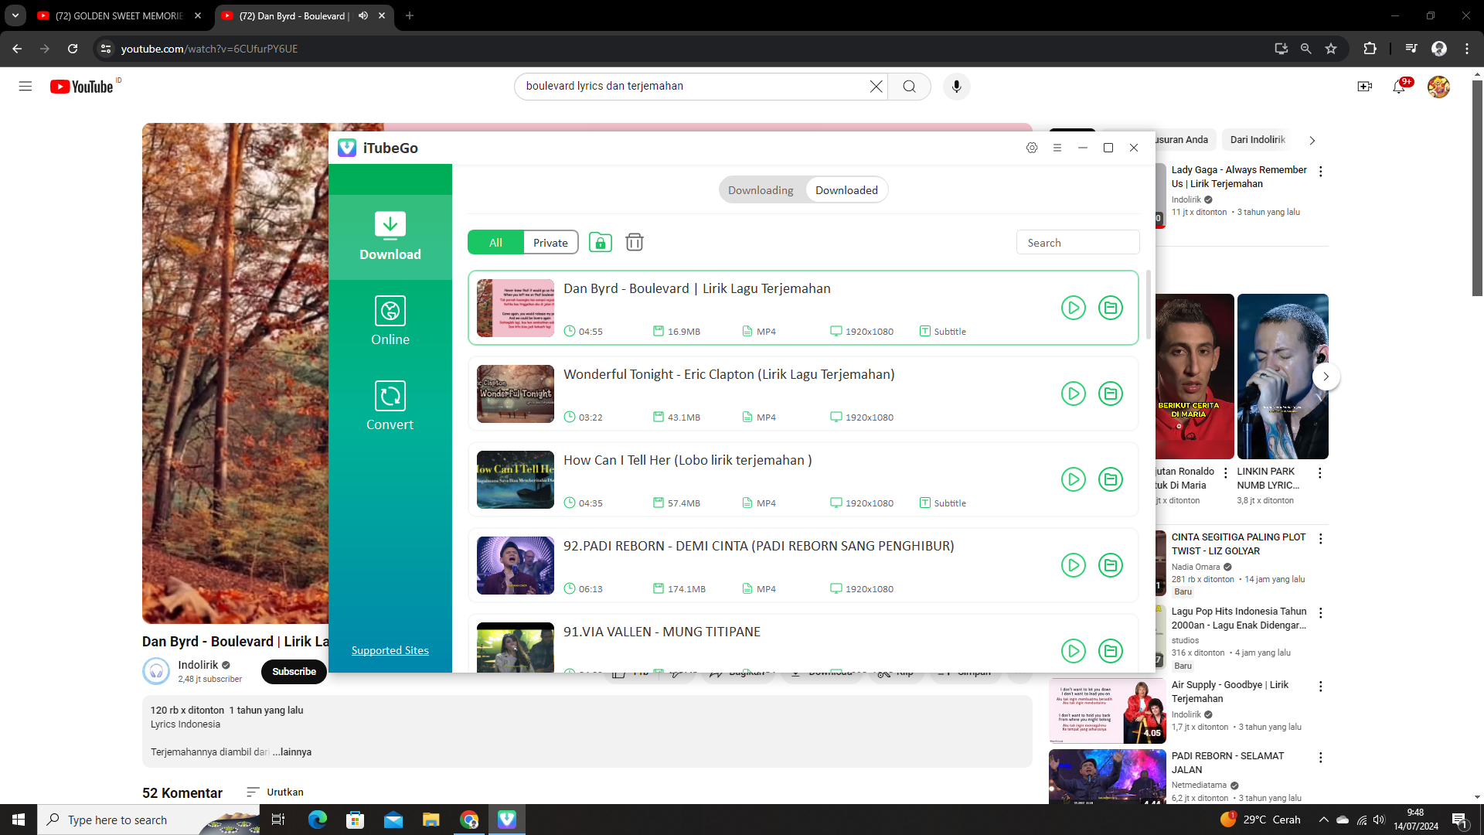Click the Dan Byrd - Boulevard thumbnail
Image resolution: width=1484 pixels, height=835 pixels.
pos(516,308)
